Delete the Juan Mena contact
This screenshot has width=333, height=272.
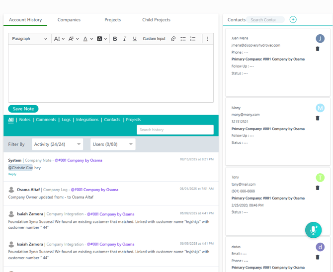[318, 49]
